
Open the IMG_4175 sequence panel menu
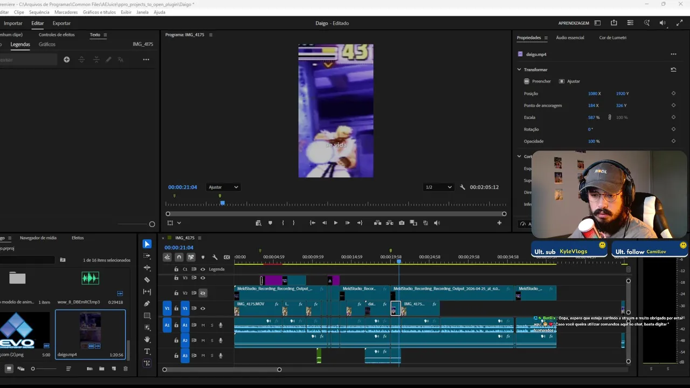199,238
